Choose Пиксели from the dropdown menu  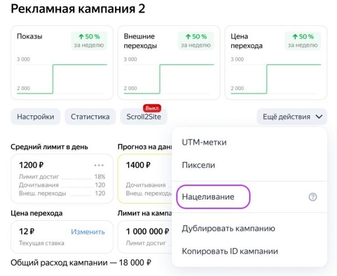(198, 165)
